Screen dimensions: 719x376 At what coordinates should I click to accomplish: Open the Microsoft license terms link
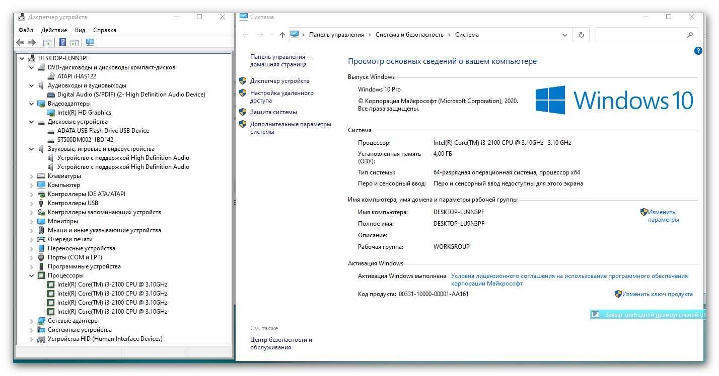(569, 279)
